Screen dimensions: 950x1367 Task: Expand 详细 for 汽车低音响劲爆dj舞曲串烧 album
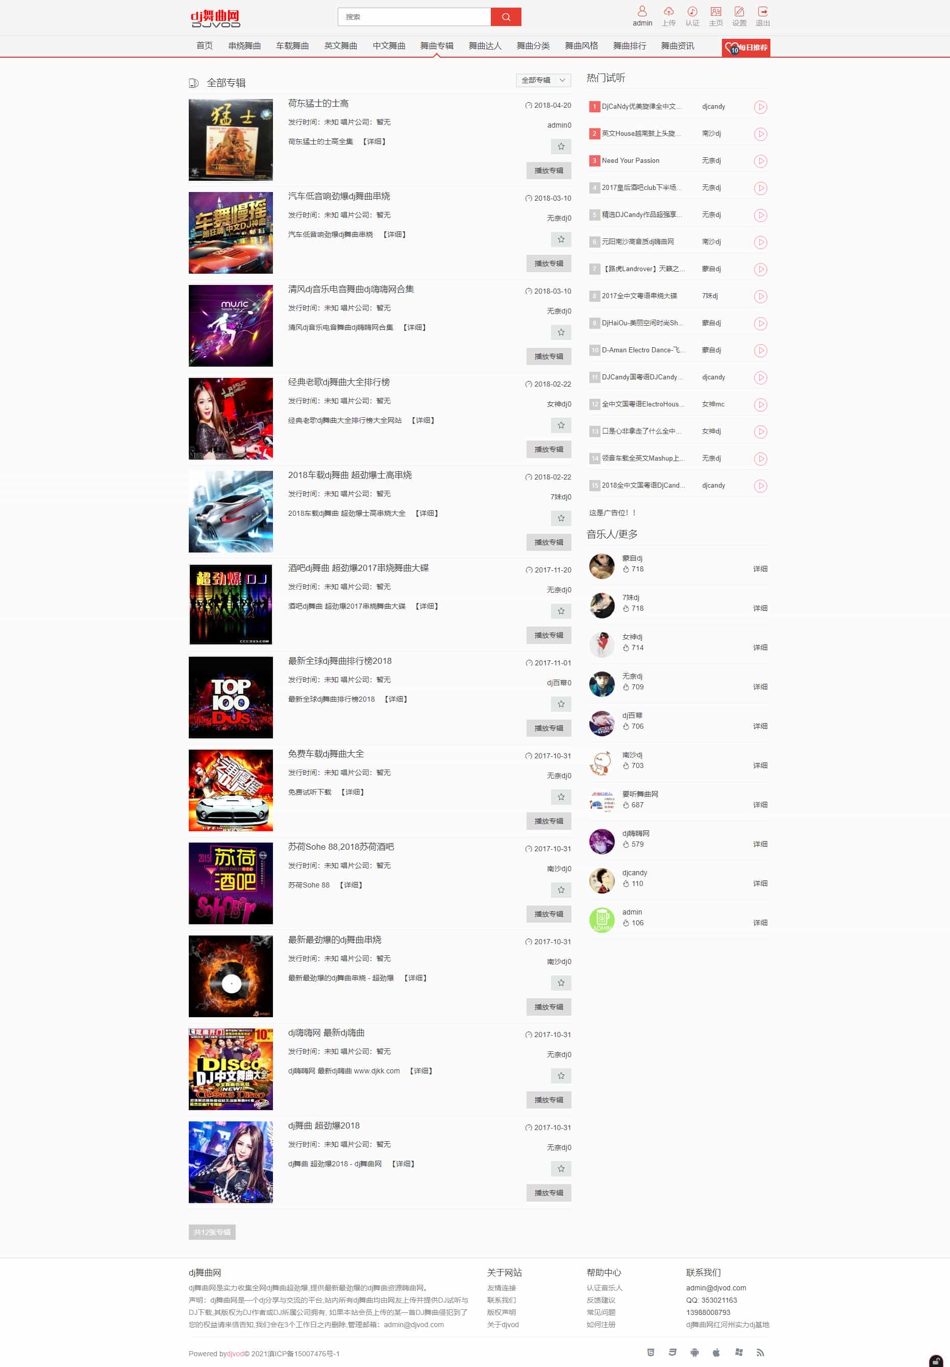(394, 234)
